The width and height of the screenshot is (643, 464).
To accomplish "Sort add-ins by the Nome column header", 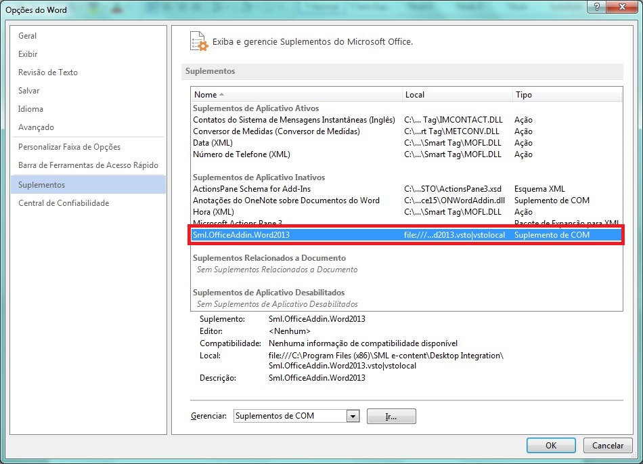I will [x=206, y=94].
